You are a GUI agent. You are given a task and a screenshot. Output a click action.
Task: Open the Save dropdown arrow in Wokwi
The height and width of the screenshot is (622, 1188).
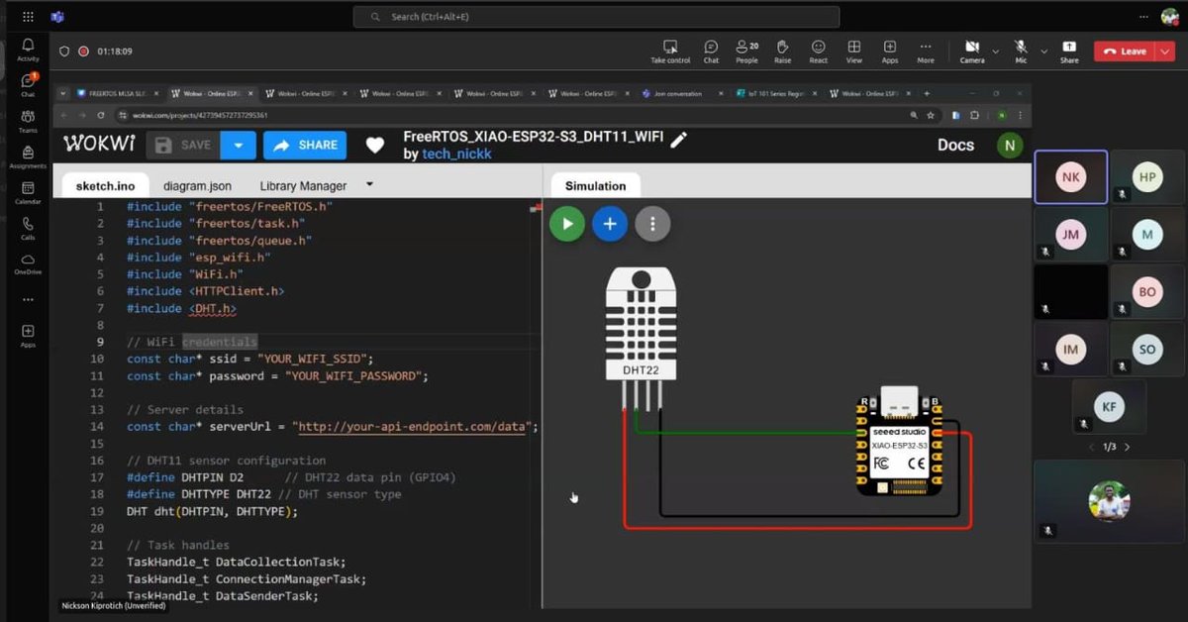click(x=239, y=145)
